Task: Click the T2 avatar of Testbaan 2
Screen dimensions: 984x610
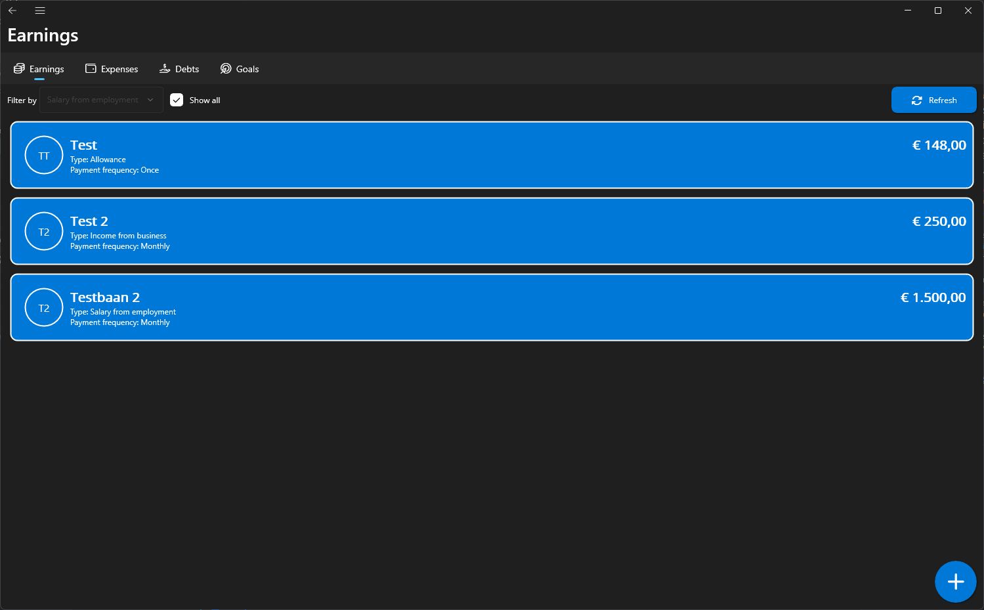Action: point(44,307)
